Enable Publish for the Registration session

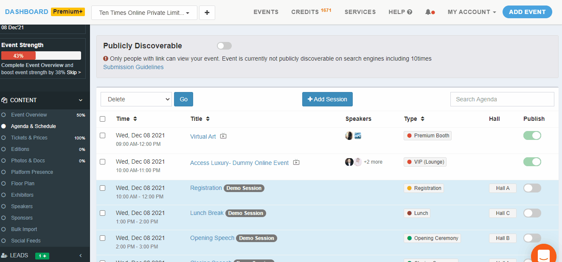point(532,188)
